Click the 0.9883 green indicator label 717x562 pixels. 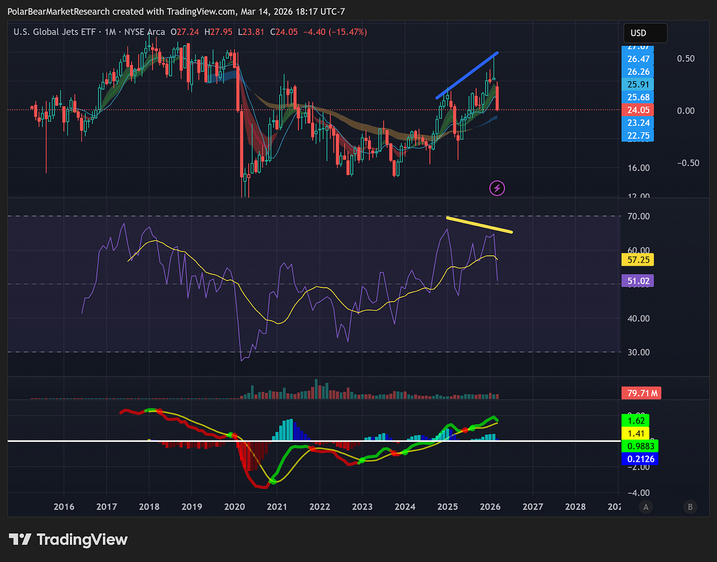click(640, 446)
